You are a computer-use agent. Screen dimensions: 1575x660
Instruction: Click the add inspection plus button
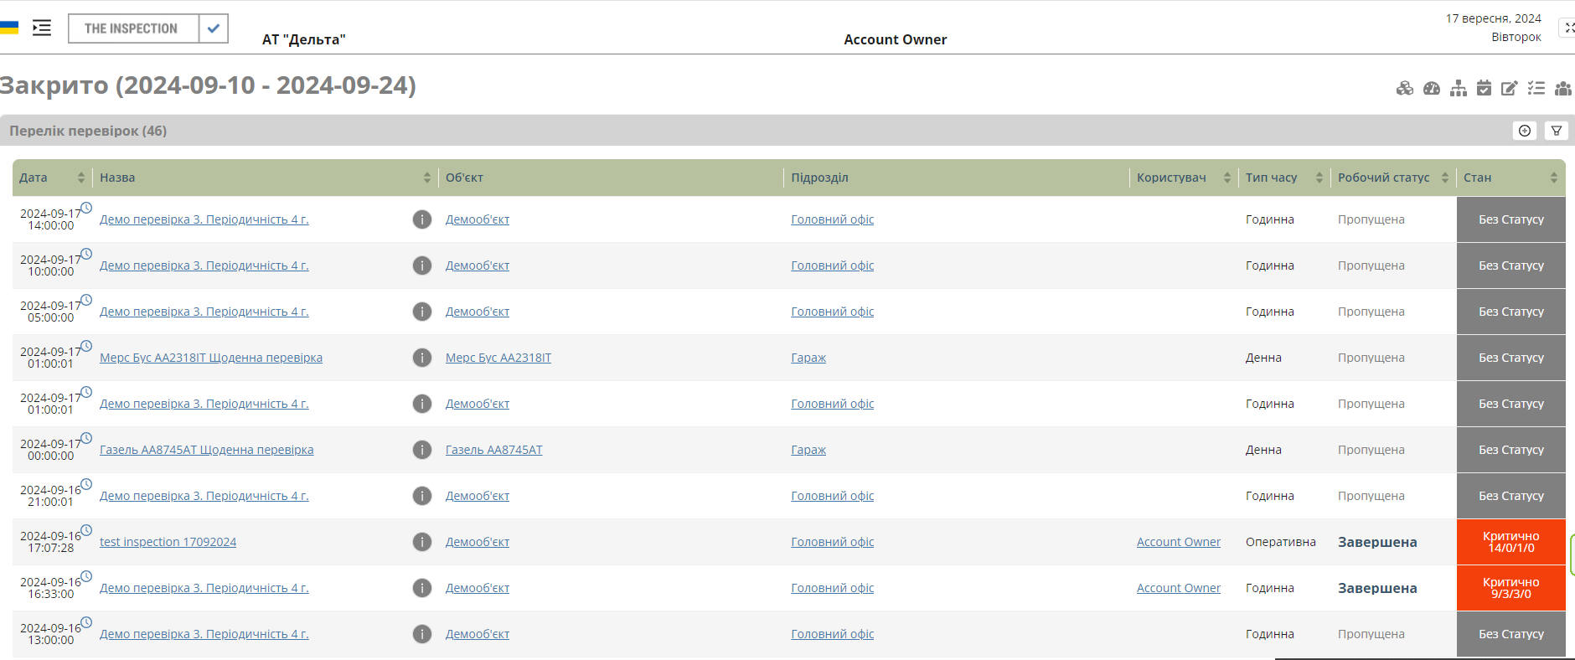coord(1525,131)
